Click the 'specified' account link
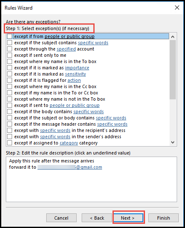The height and width of the screenshot is (228, 185). tap(66, 49)
